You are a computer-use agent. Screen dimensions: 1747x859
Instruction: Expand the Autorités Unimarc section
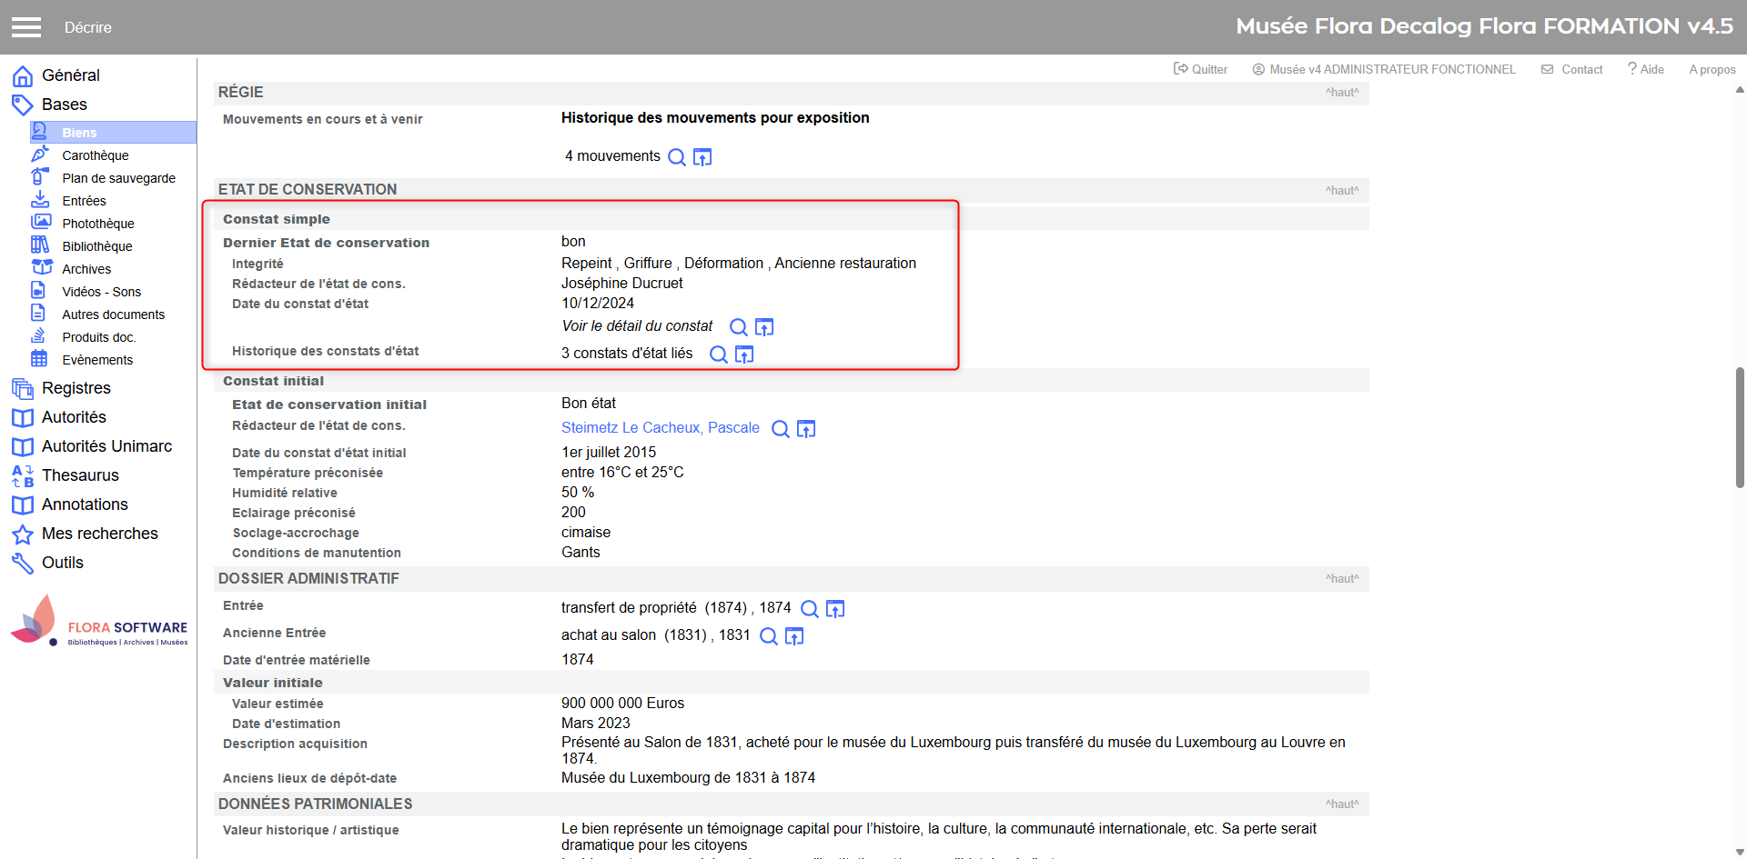pyautogui.click(x=106, y=446)
